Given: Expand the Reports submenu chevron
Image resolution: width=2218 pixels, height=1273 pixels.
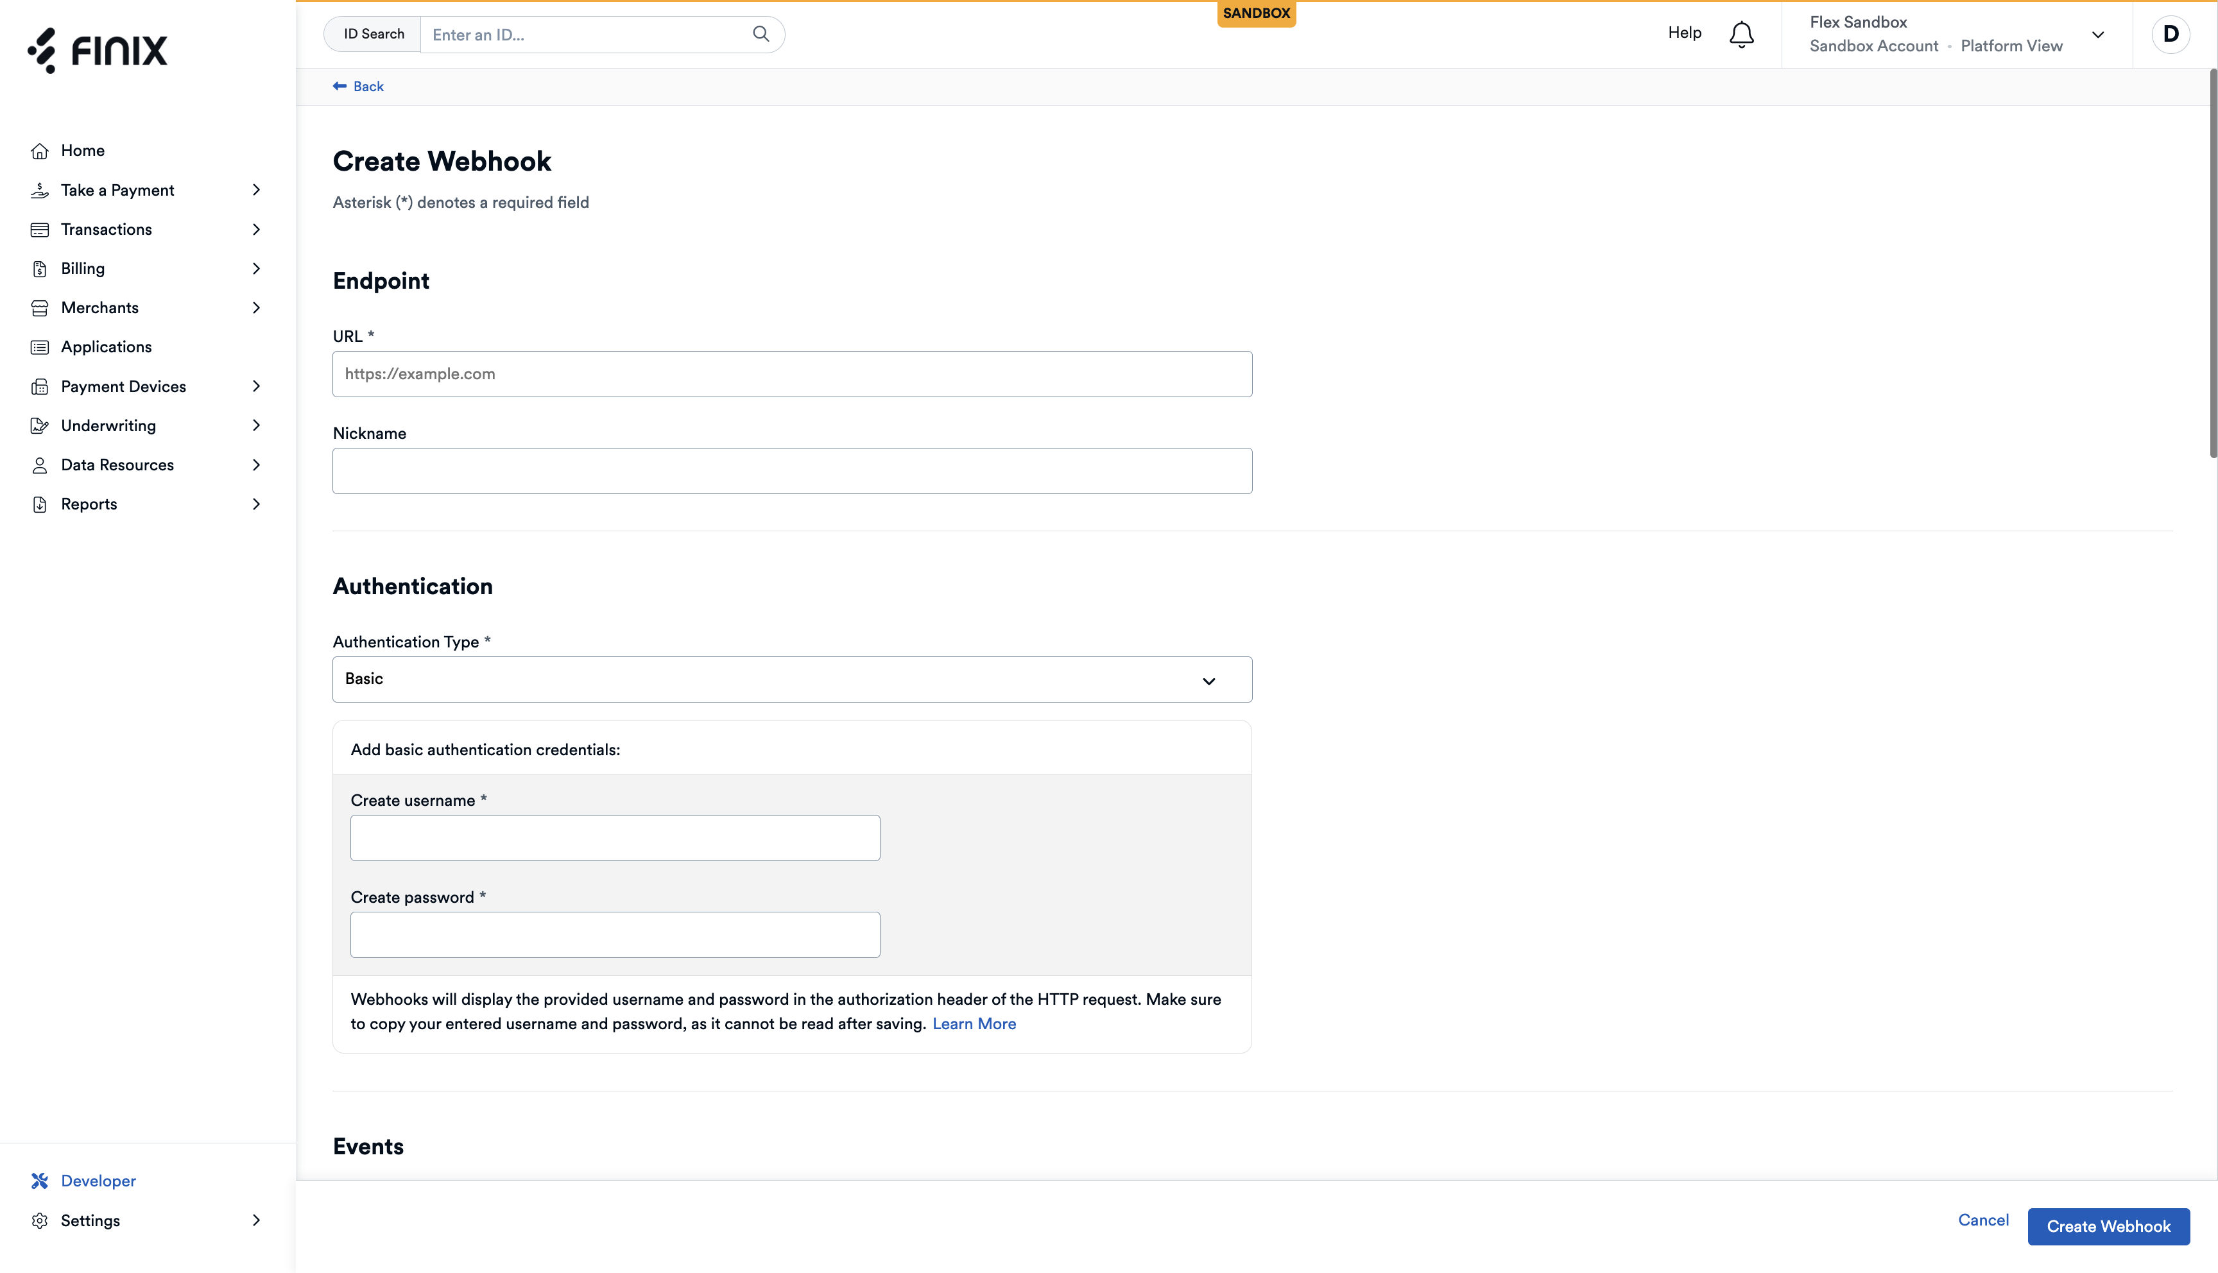Looking at the screenshot, I should pos(256,504).
